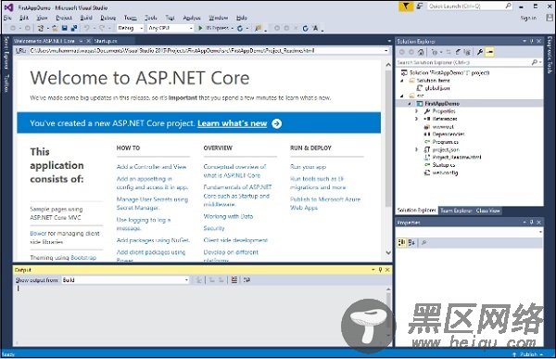
Task: Open the Security overview link
Action: (x=214, y=228)
